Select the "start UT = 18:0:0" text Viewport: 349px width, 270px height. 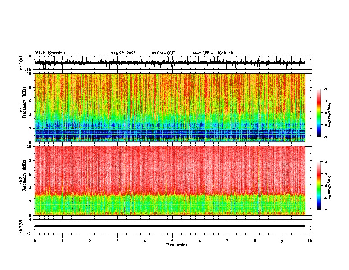pos(213,53)
